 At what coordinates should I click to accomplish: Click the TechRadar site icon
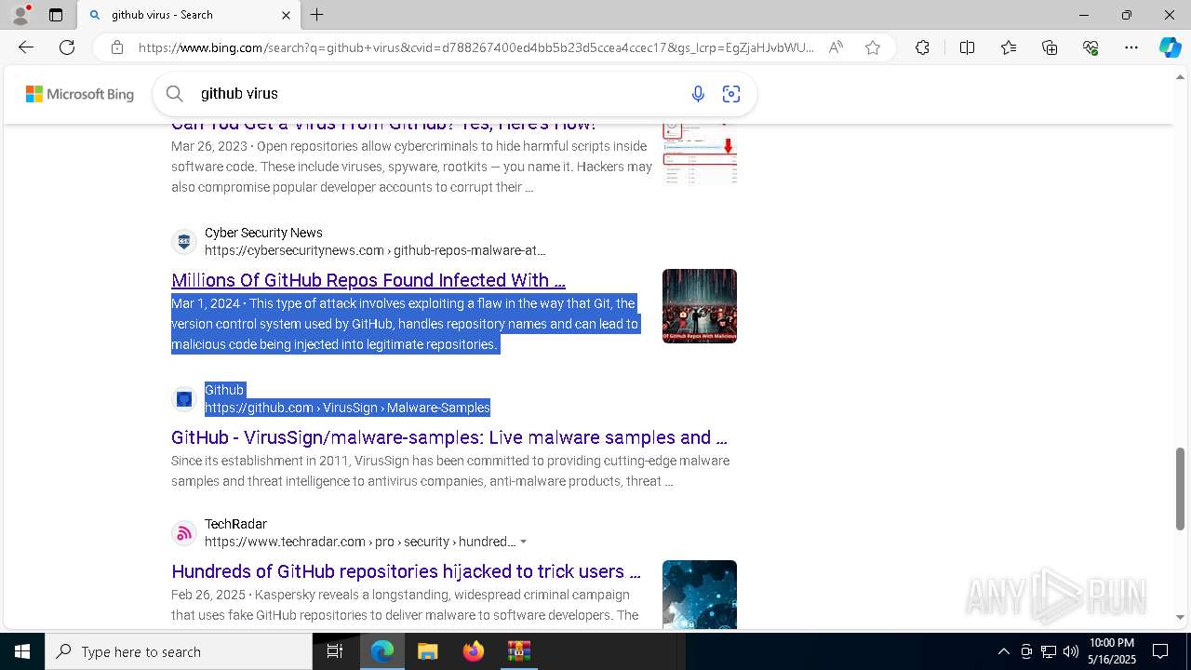click(x=184, y=533)
